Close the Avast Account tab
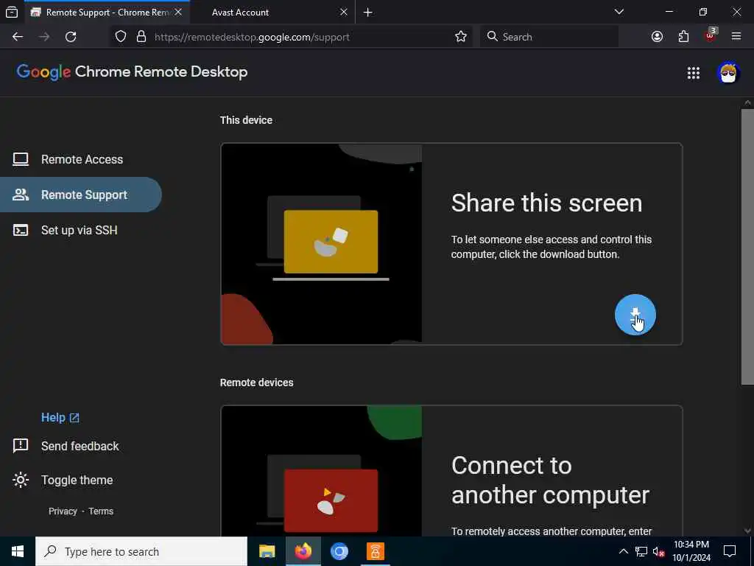Image resolution: width=754 pixels, height=566 pixels. [x=343, y=12]
